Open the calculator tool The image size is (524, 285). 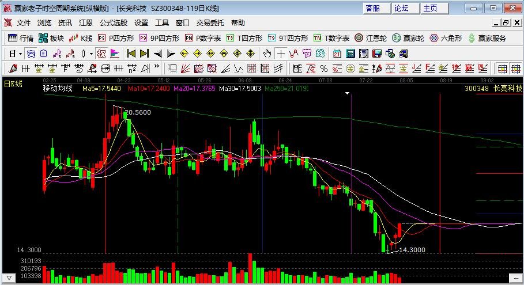350,54
